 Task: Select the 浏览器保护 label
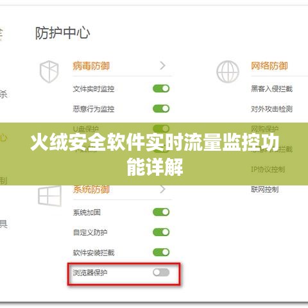click(x=90, y=273)
